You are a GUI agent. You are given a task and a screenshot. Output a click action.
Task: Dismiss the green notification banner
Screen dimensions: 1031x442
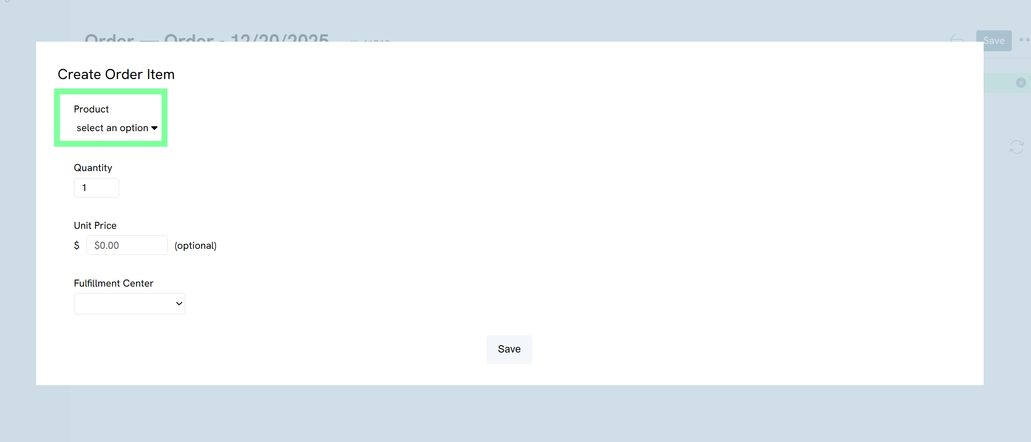[x=1021, y=82]
